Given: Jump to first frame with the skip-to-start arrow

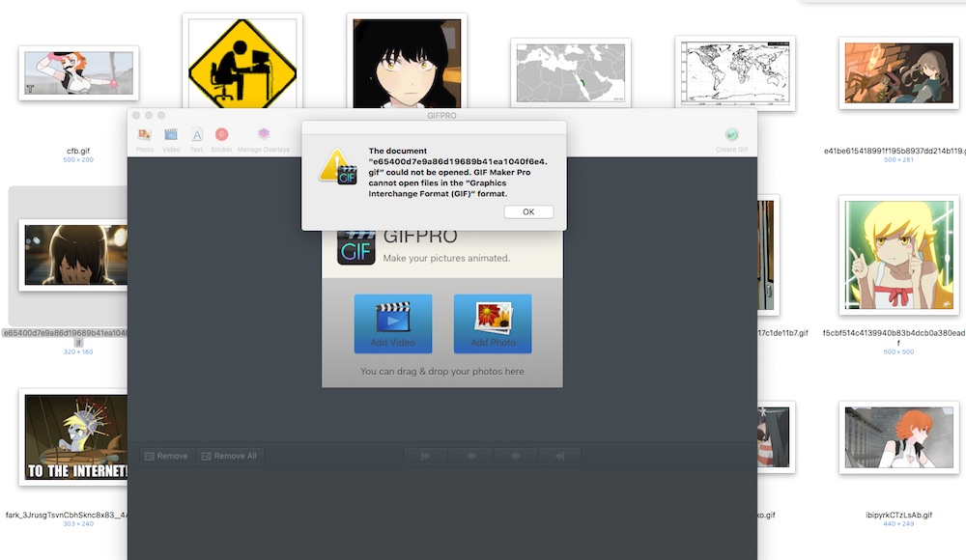Looking at the screenshot, I should click(x=425, y=456).
